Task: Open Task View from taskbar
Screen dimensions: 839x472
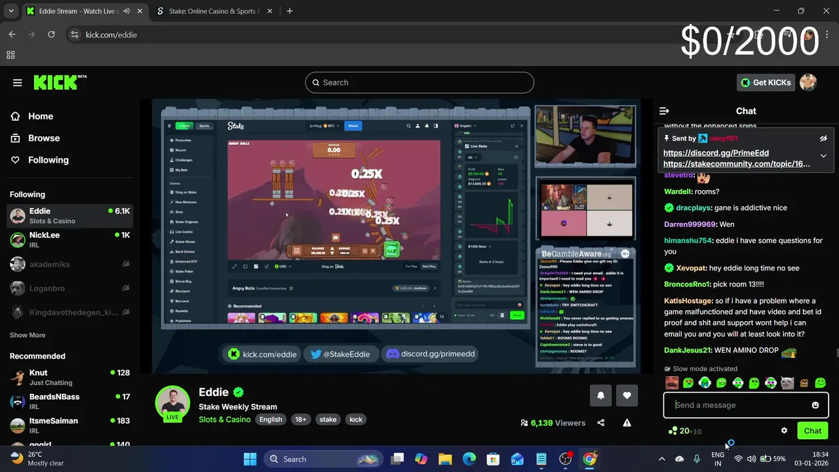Action: click(397, 459)
